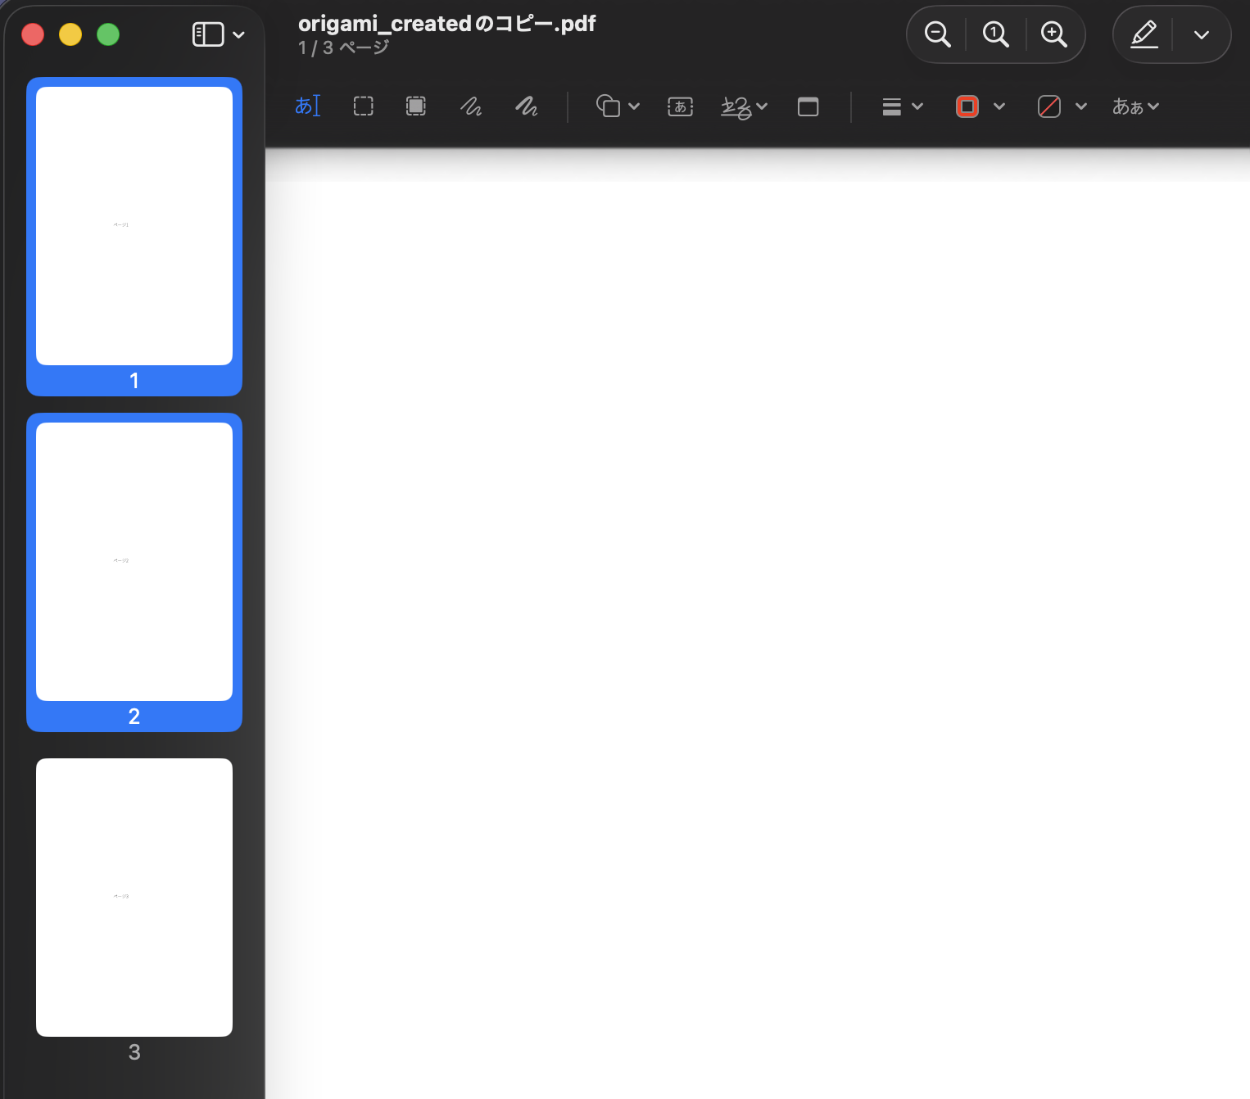This screenshot has width=1250, height=1099.
Task: Zoom in on the PDF page
Action: (x=1053, y=34)
